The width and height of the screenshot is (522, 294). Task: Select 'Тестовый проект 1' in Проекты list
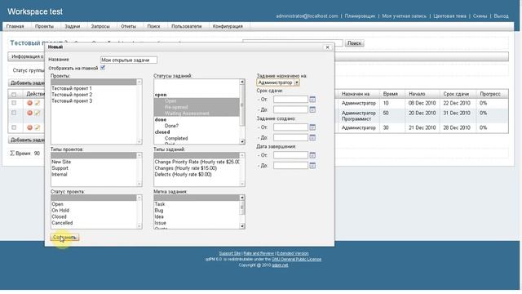(72, 88)
